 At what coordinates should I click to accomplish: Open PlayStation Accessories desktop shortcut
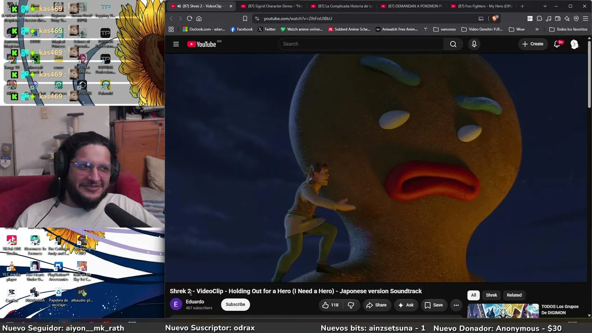point(58,271)
